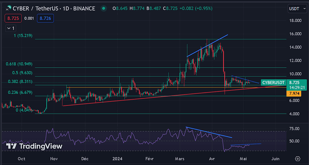Click the RSI 50.00 scale value
Image resolution: width=309 pixels, height=165 pixels.
tap(295, 141)
